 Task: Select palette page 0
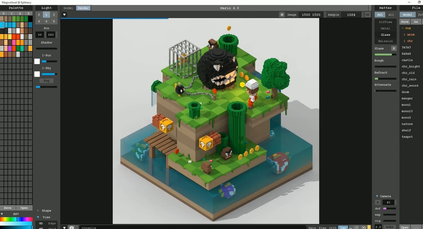tap(4, 13)
